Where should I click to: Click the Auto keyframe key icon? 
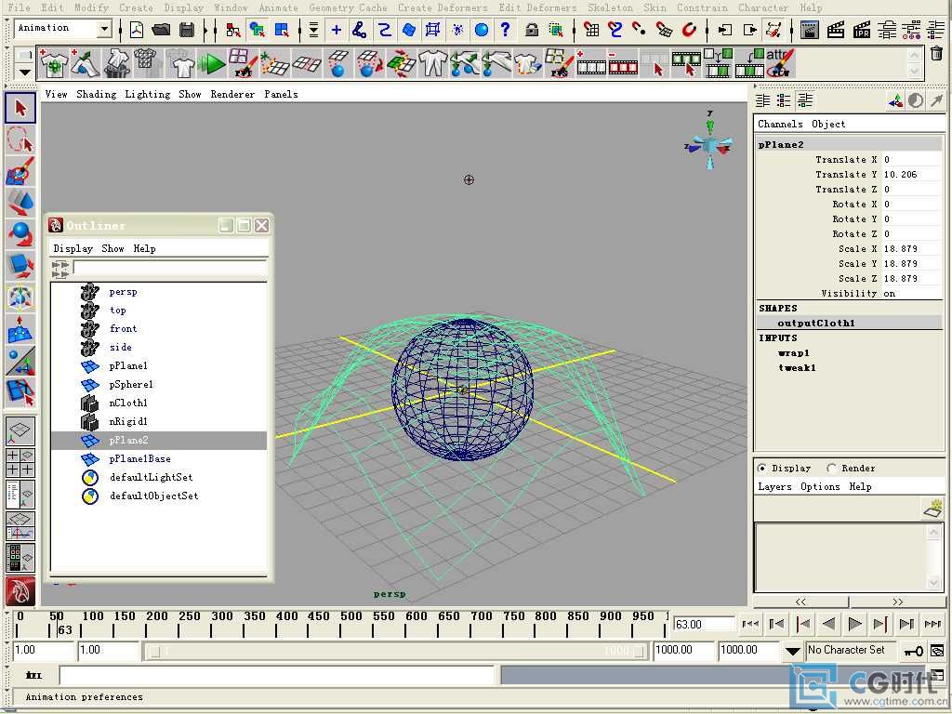[913, 652]
